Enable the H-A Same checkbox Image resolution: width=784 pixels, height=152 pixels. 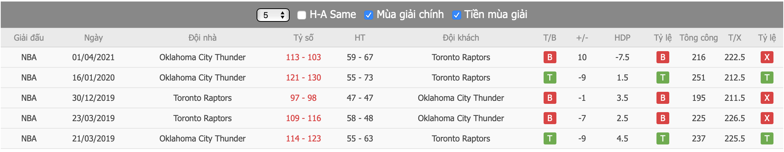(301, 15)
